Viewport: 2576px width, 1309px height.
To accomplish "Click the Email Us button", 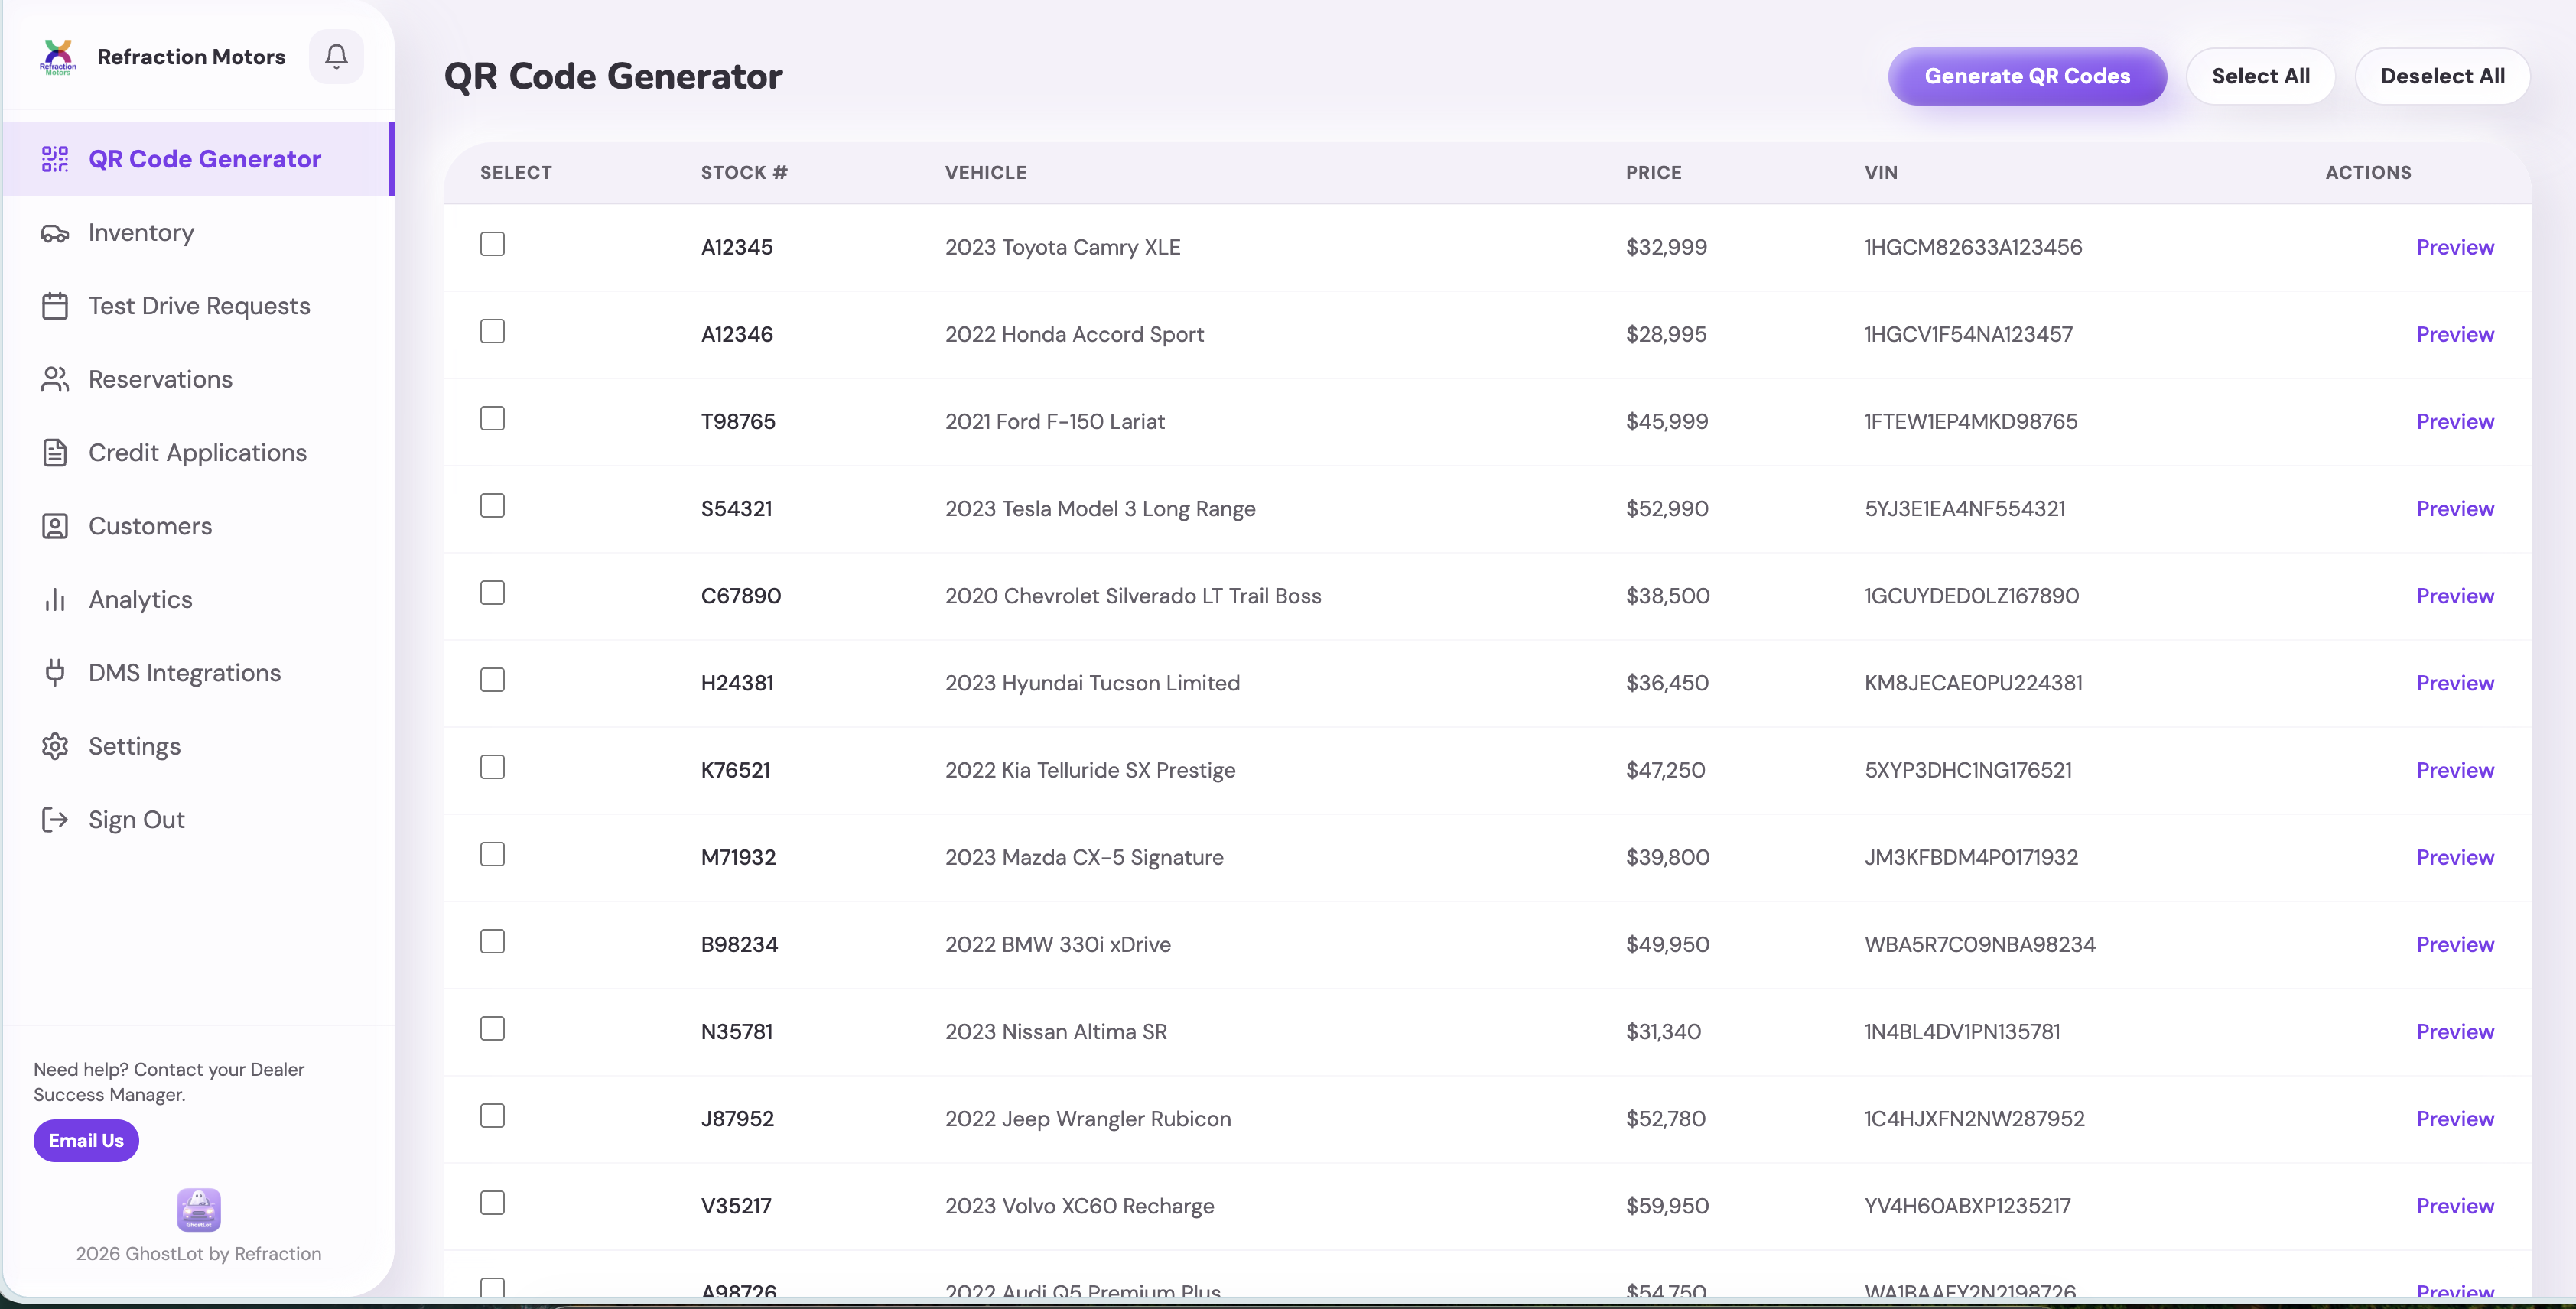I will (x=86, y=1141).
